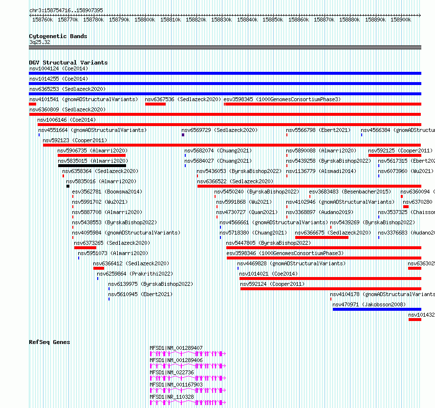
Task: Click the MFSD1|NM_001289407 gene model
Action: [188, 354]
